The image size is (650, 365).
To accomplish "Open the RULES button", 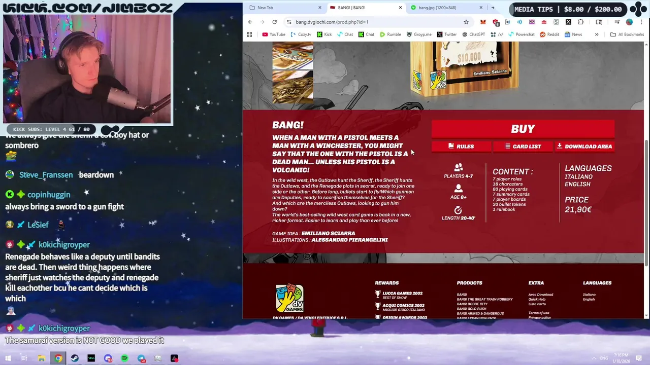I will click(461, 147).
